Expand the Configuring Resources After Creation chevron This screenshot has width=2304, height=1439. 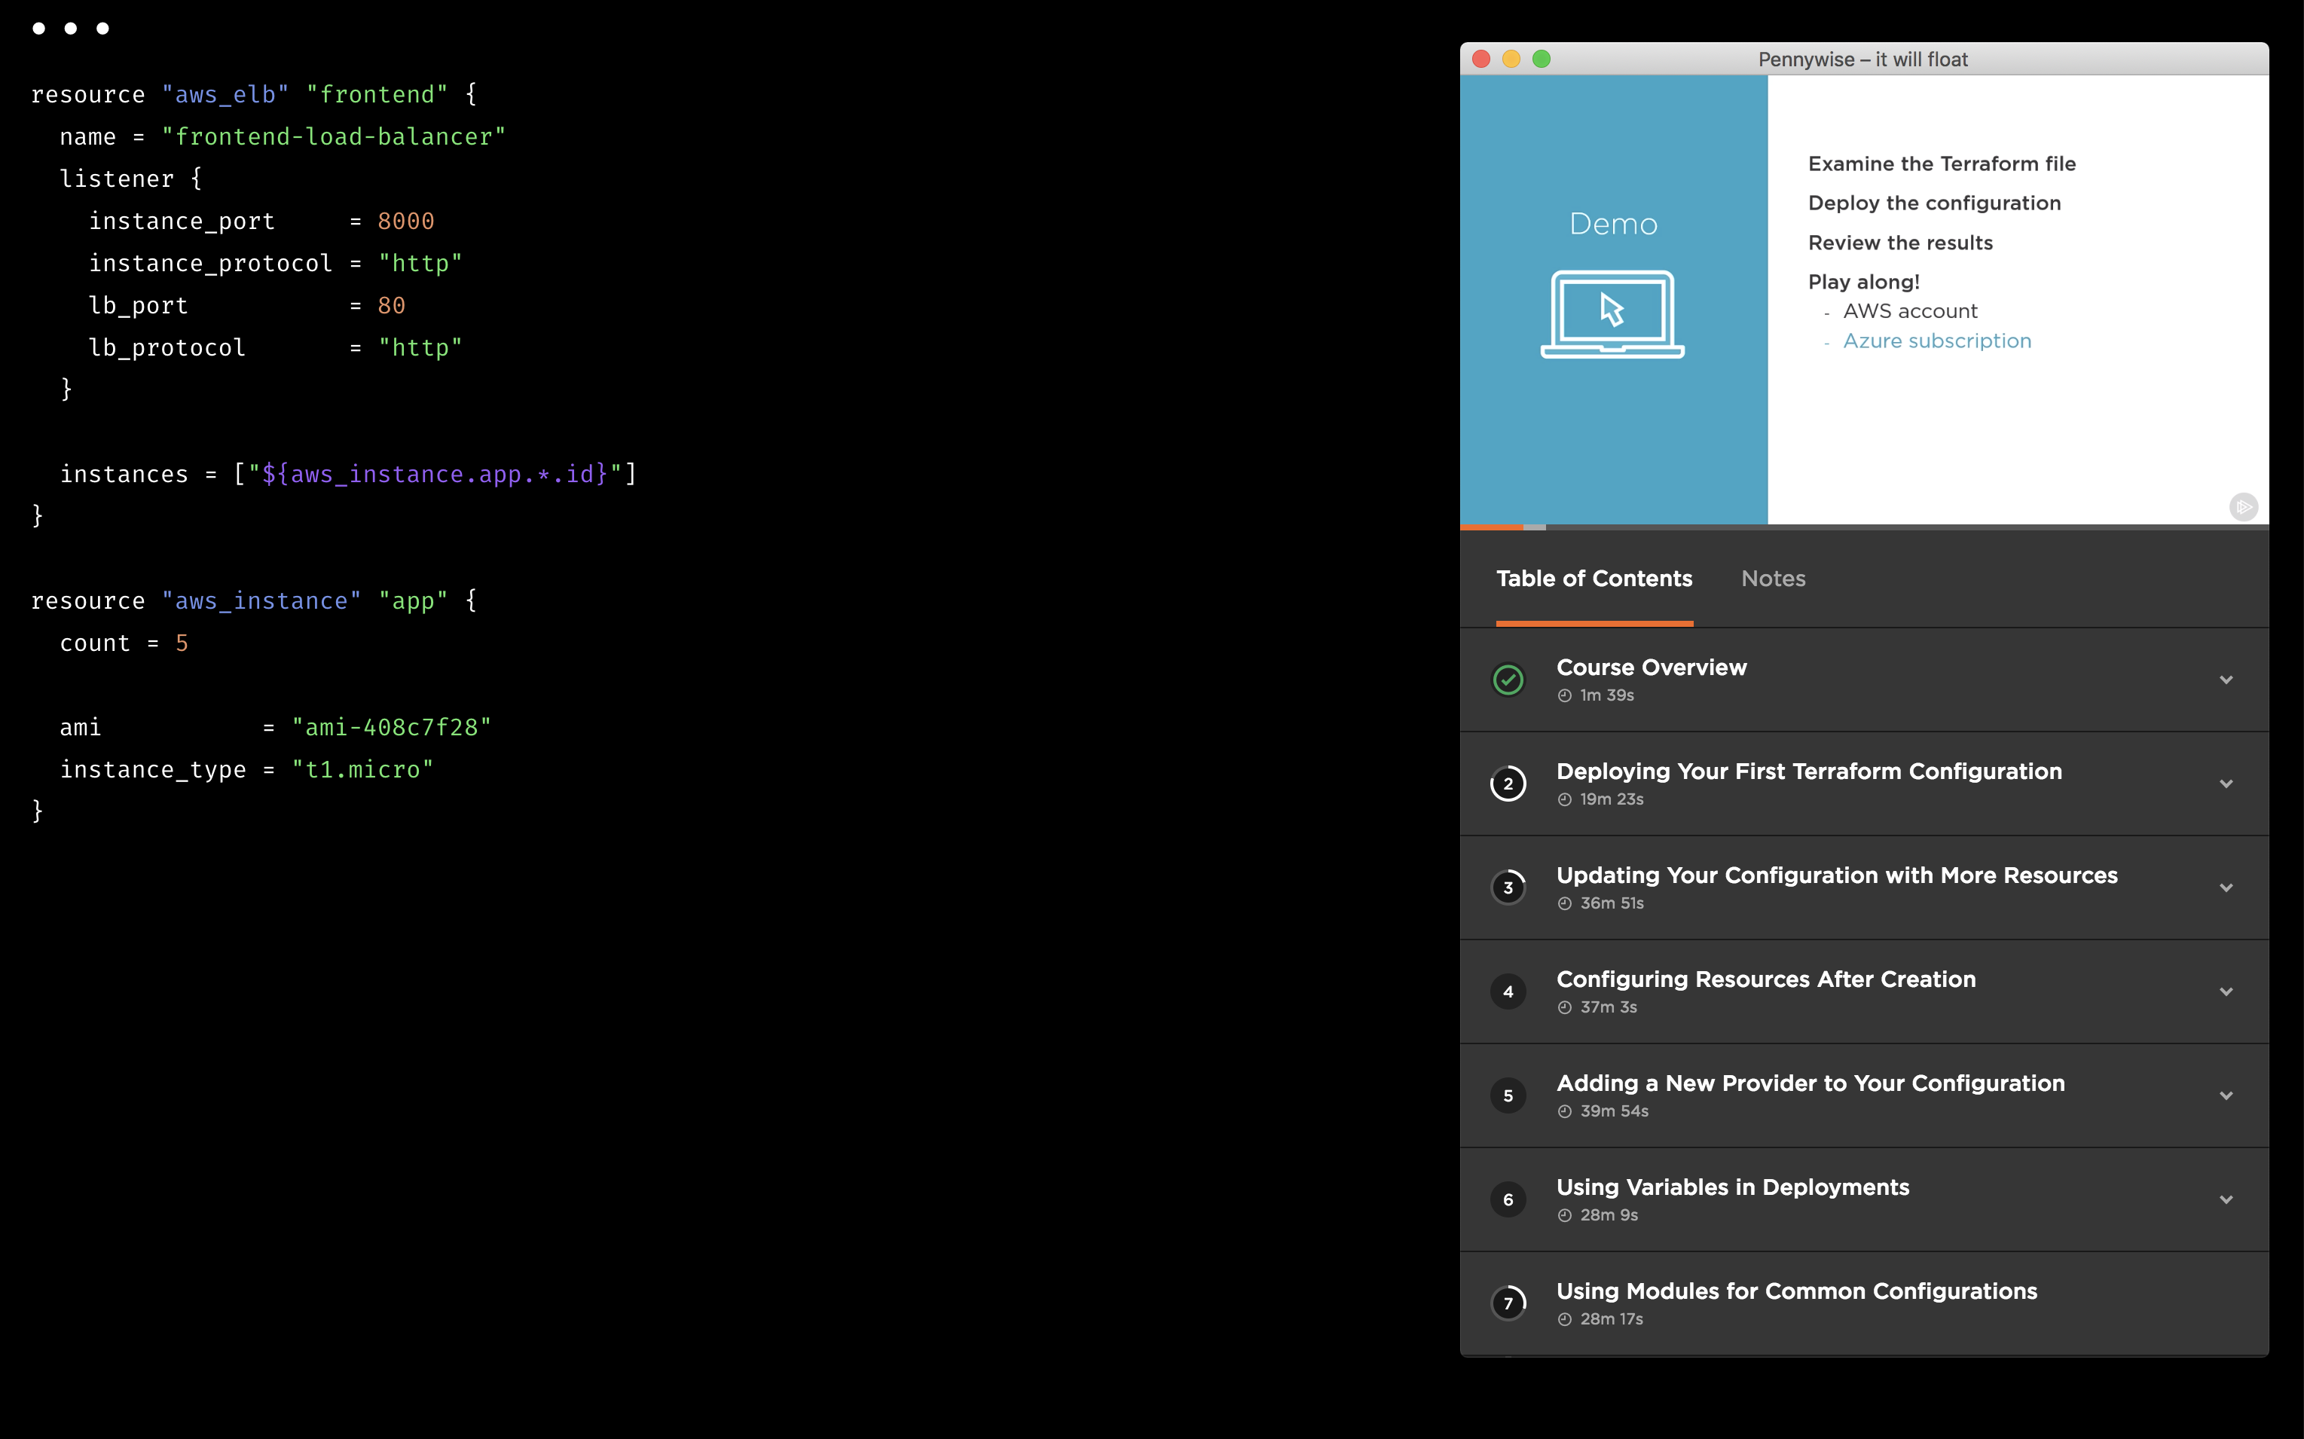click(2226, 991)
